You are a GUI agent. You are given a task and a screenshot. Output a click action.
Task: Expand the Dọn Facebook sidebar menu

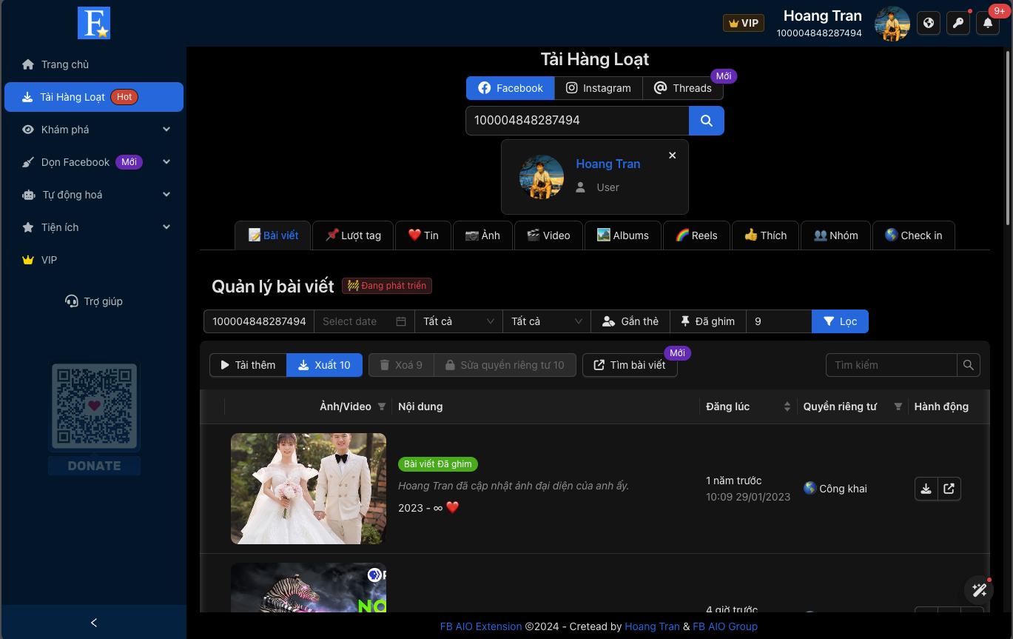pos(94,162)
